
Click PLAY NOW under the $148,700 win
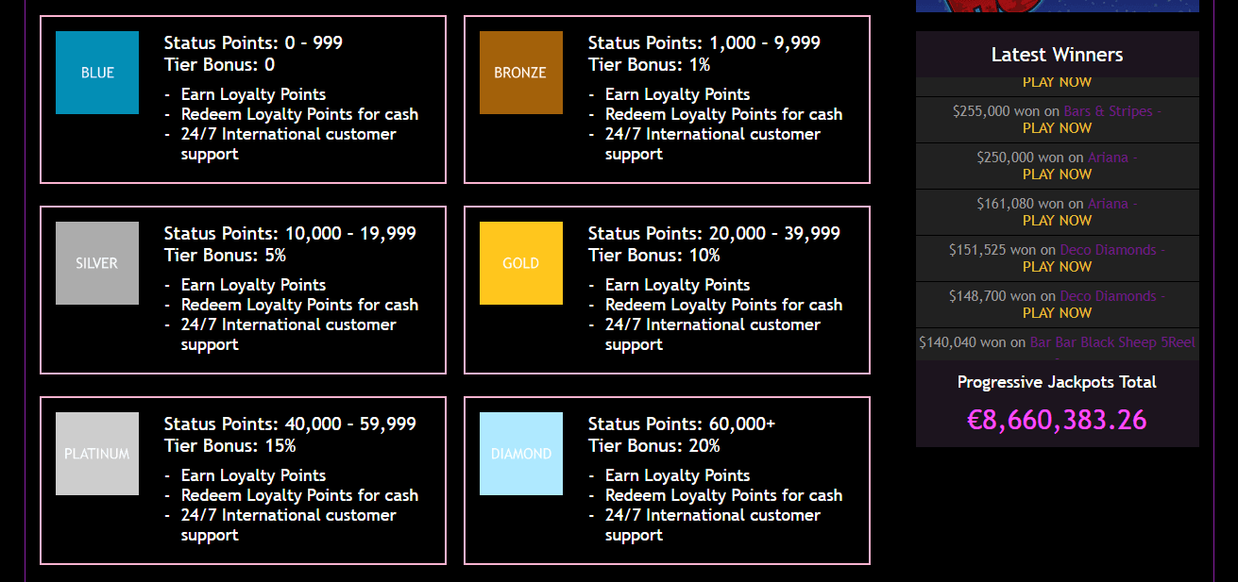point(1057,313)
